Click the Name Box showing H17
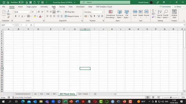This screenshot has width=186, height=104. (8, 25)
